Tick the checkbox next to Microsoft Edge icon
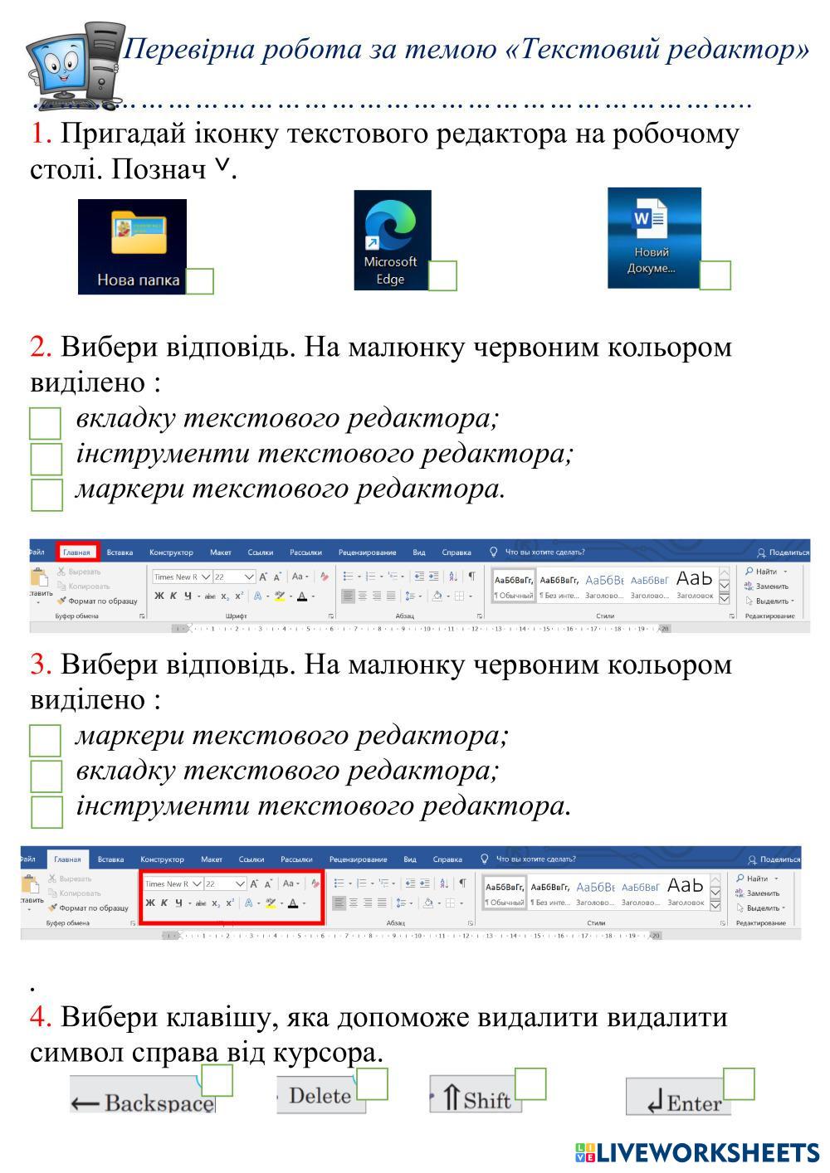 pos(442,276)
